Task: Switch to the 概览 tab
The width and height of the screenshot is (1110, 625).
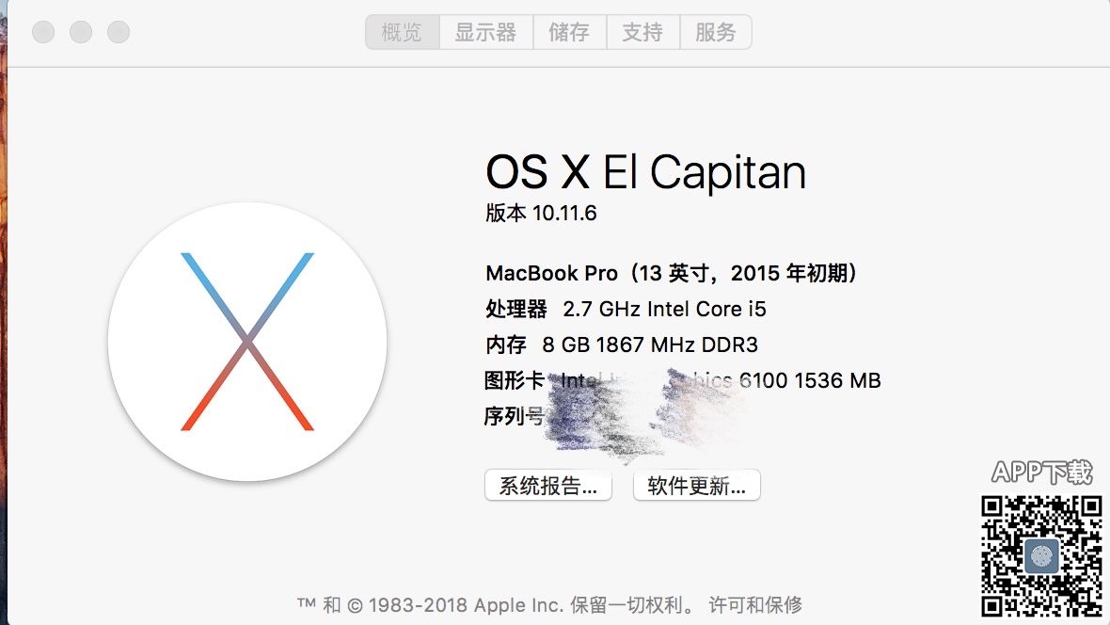Action: click(402, 32)
